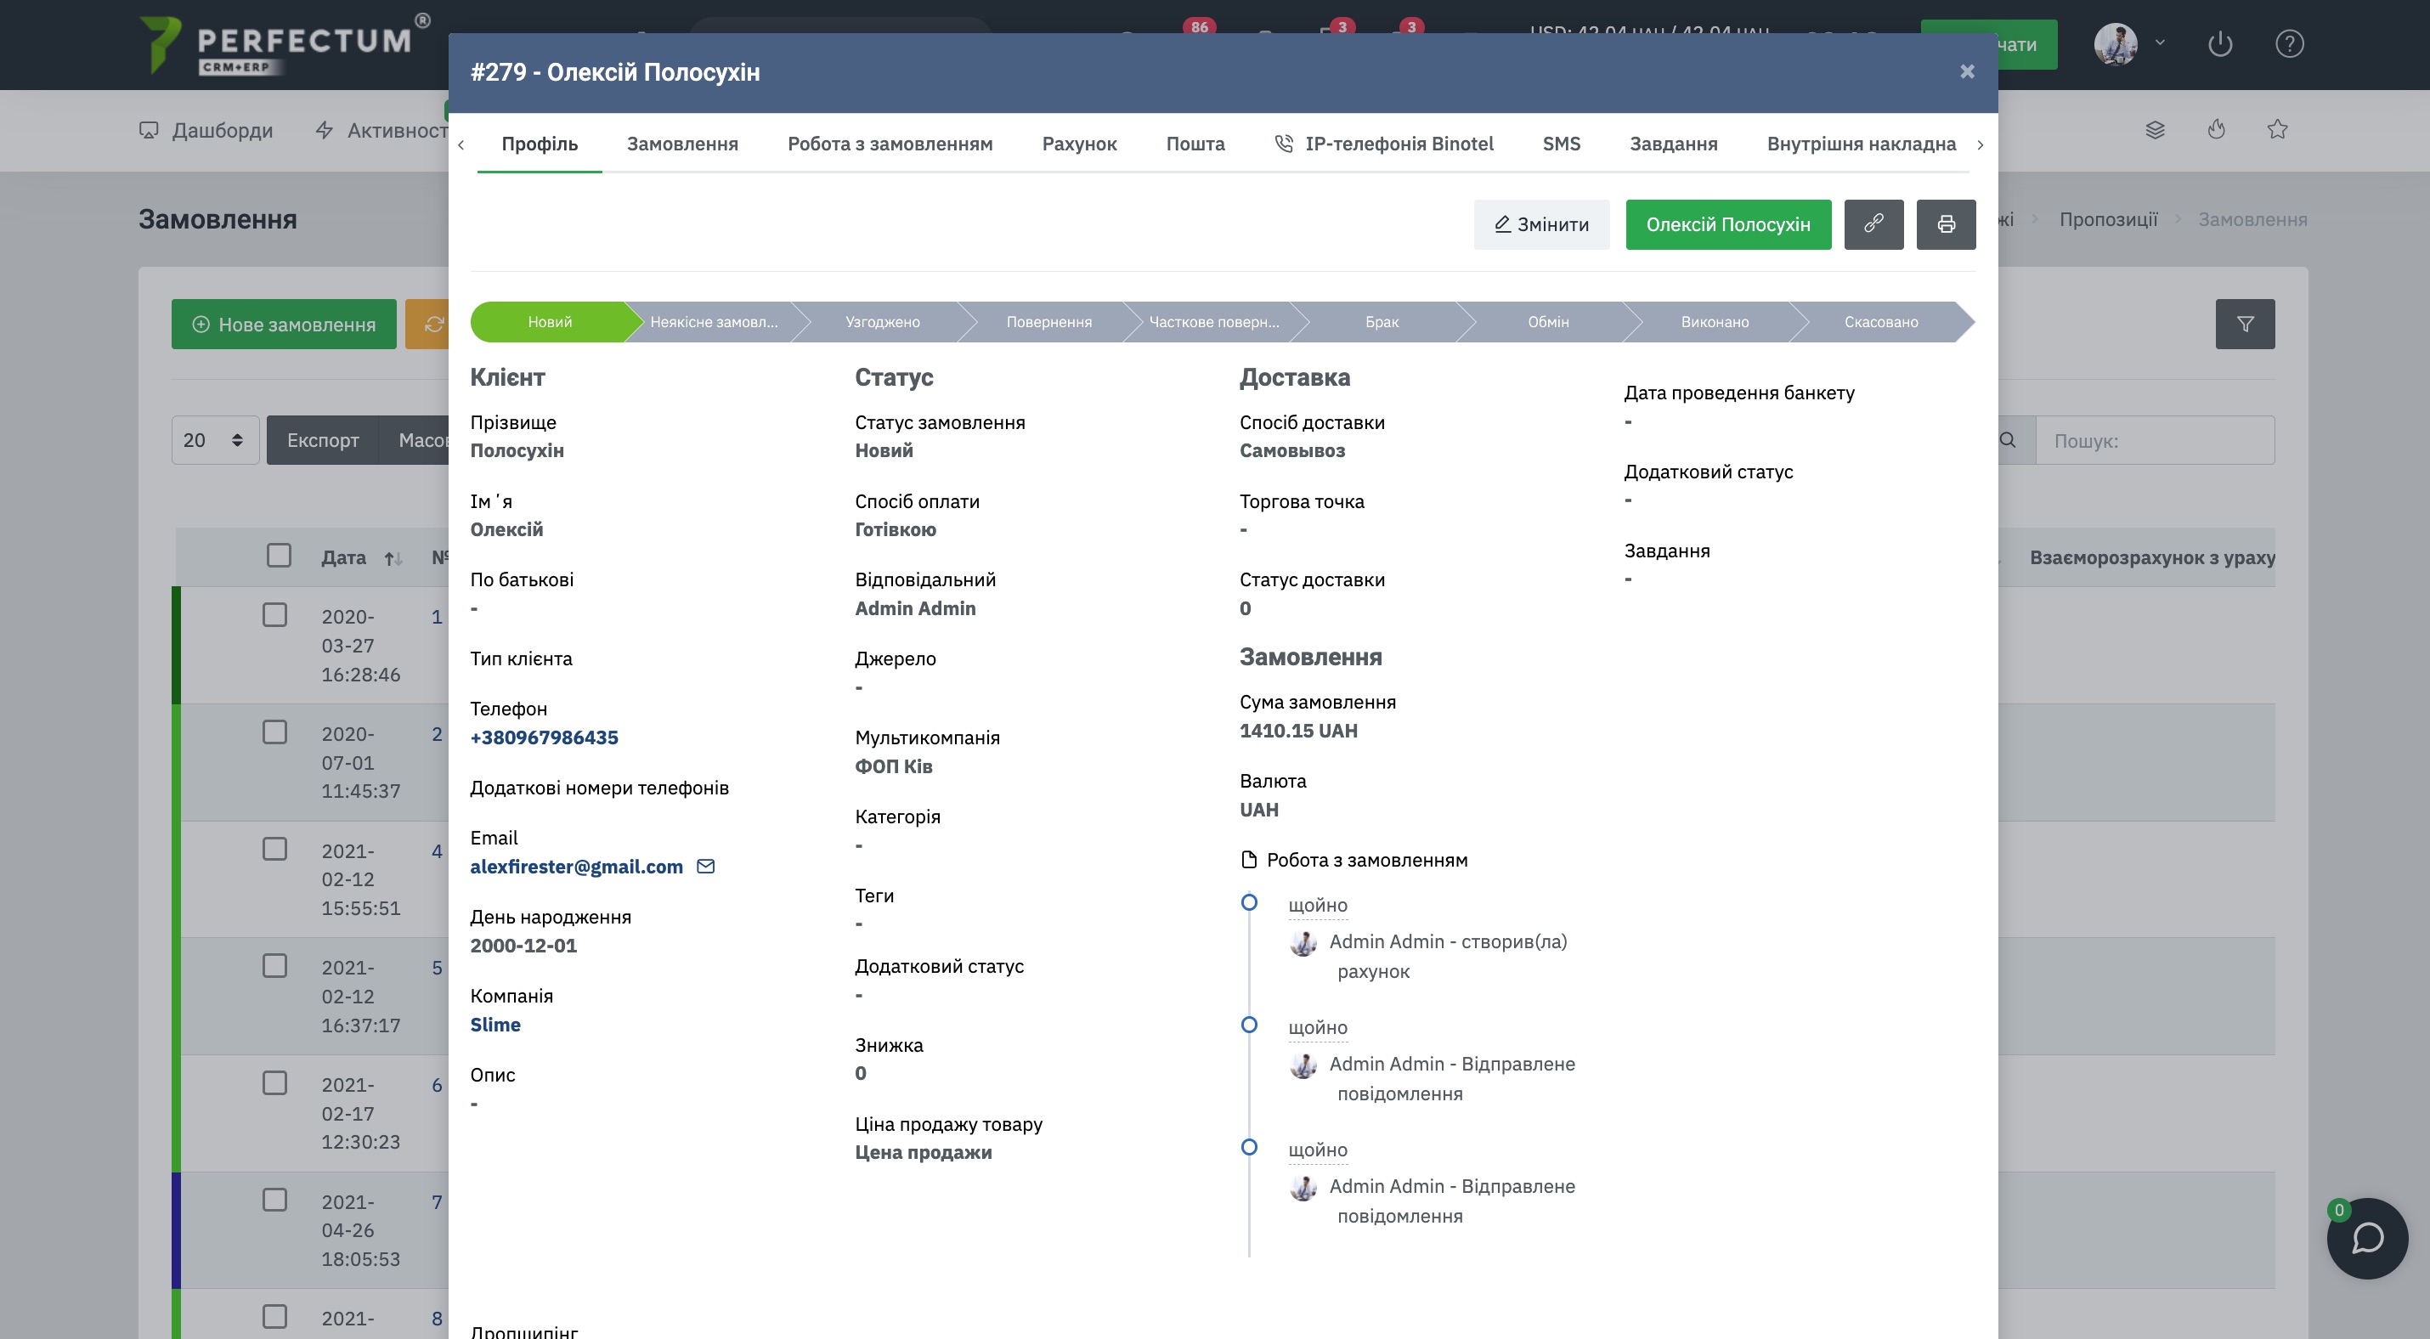Open the Профіль tab
2430x1339 pixels.
[x=540, y=144]
